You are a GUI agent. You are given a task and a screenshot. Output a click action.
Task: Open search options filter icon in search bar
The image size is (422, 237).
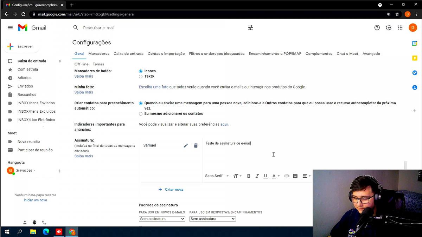pyautogui.click(x=250, y=28)
